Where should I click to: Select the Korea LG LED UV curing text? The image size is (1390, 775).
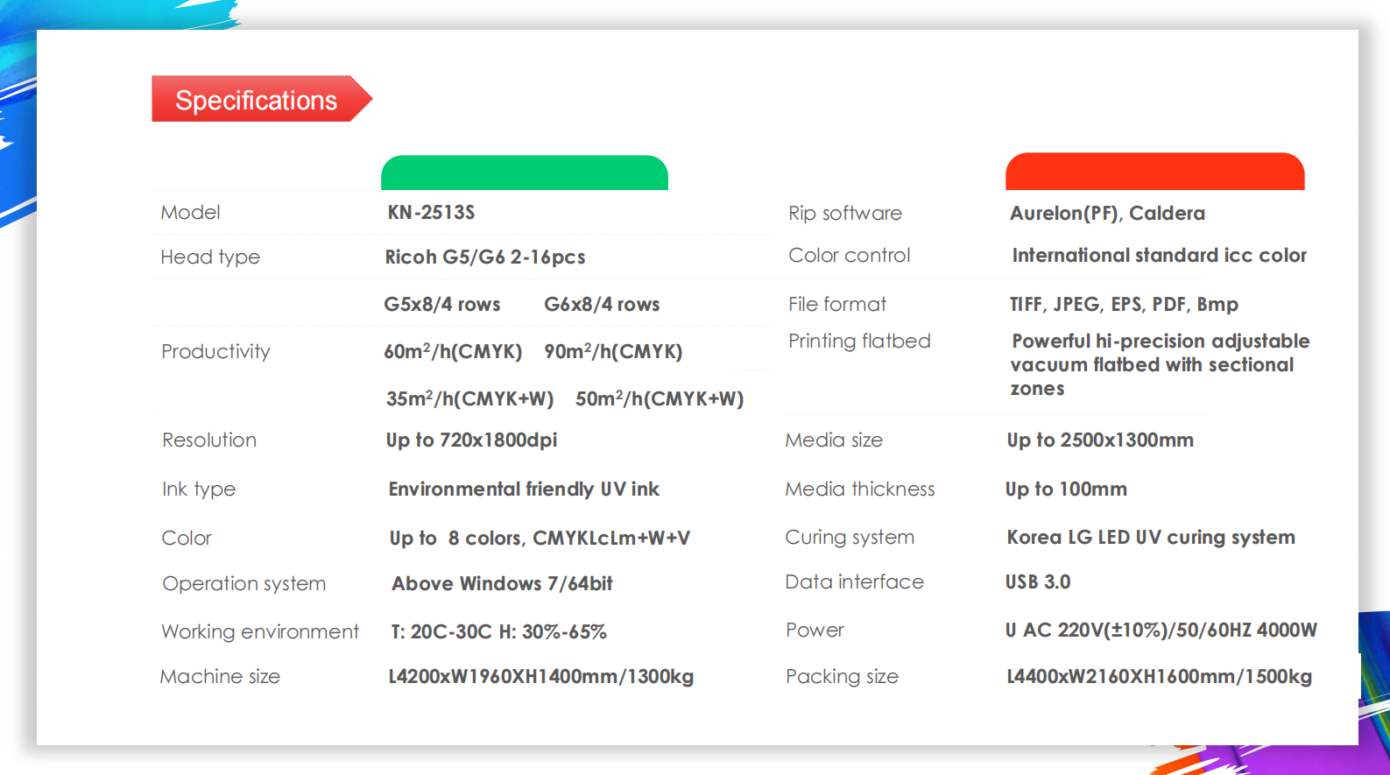point(1150,538)
